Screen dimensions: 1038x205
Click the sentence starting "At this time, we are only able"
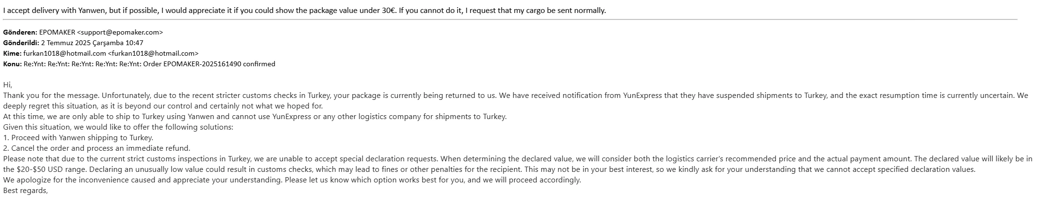tap(254, 117)
